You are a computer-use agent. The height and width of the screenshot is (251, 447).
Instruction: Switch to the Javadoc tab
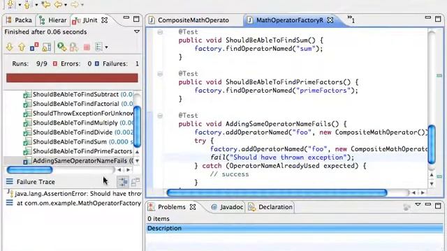(x=227, y=207)
